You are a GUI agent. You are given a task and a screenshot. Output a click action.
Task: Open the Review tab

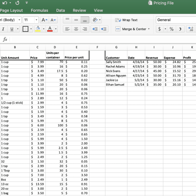tap(79, 10)
